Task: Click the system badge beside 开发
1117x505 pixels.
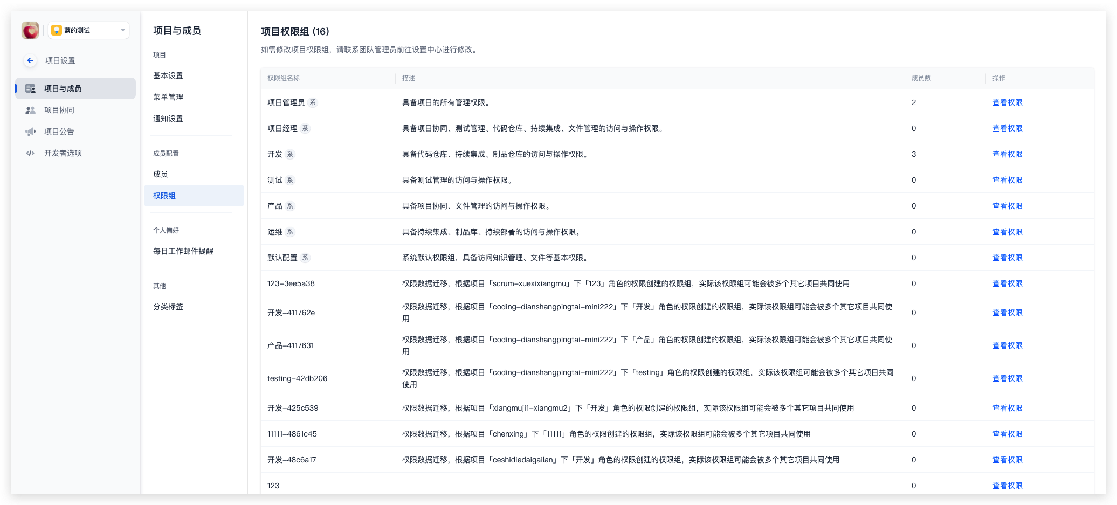Action: pos(290,154)
